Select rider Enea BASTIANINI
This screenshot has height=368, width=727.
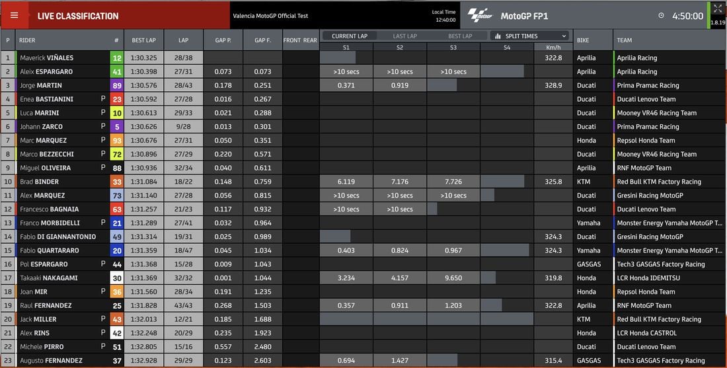pyautogui.click(x=48, y=99)
